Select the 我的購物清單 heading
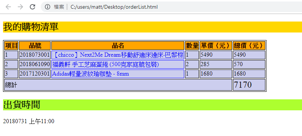Viewport: 302px width, 136px height. click(31, 27)
